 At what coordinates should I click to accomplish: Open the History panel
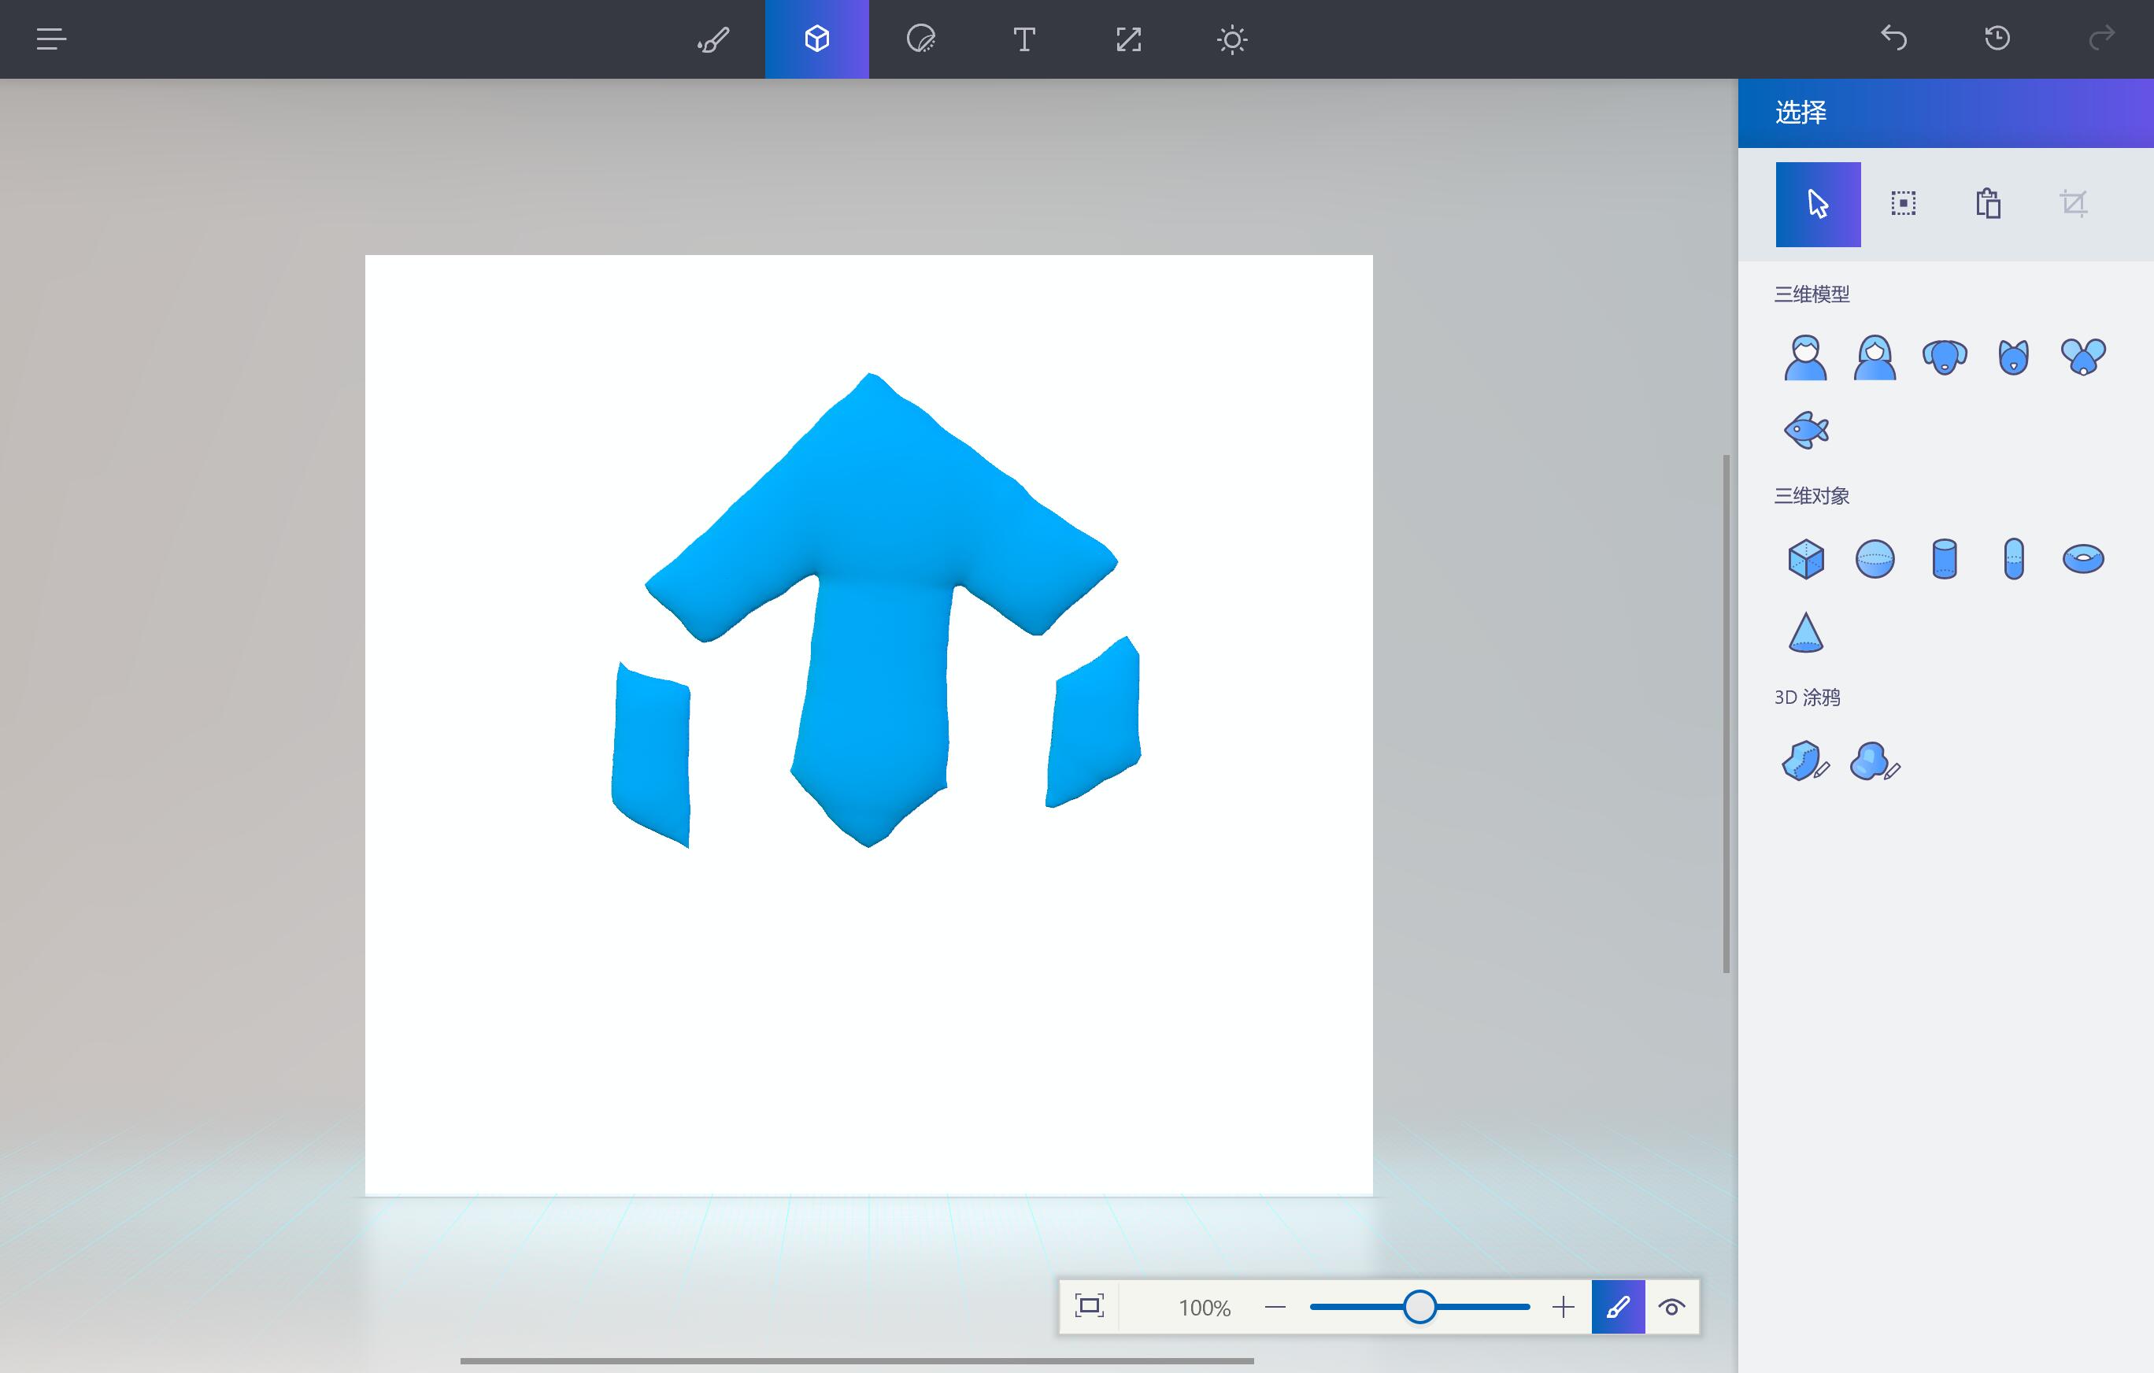[1997, 39]
